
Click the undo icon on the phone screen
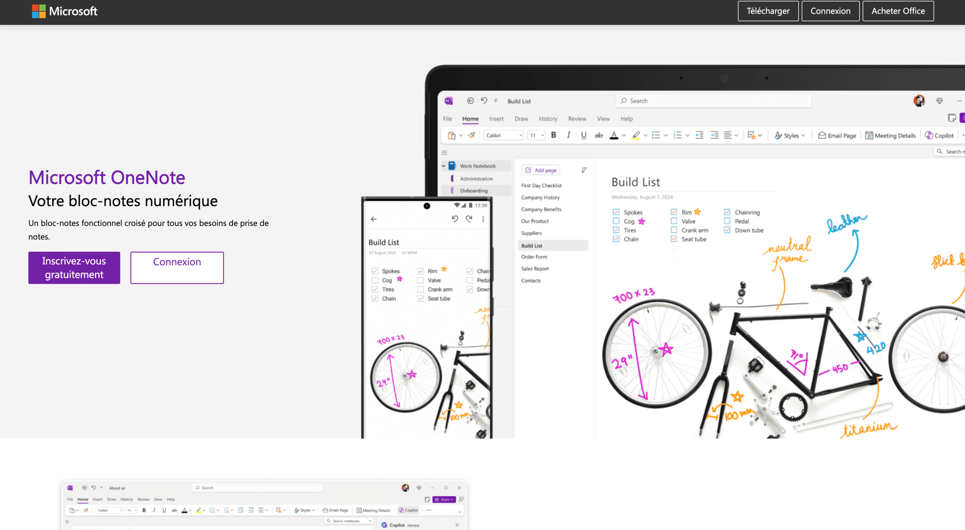(455, 219)
